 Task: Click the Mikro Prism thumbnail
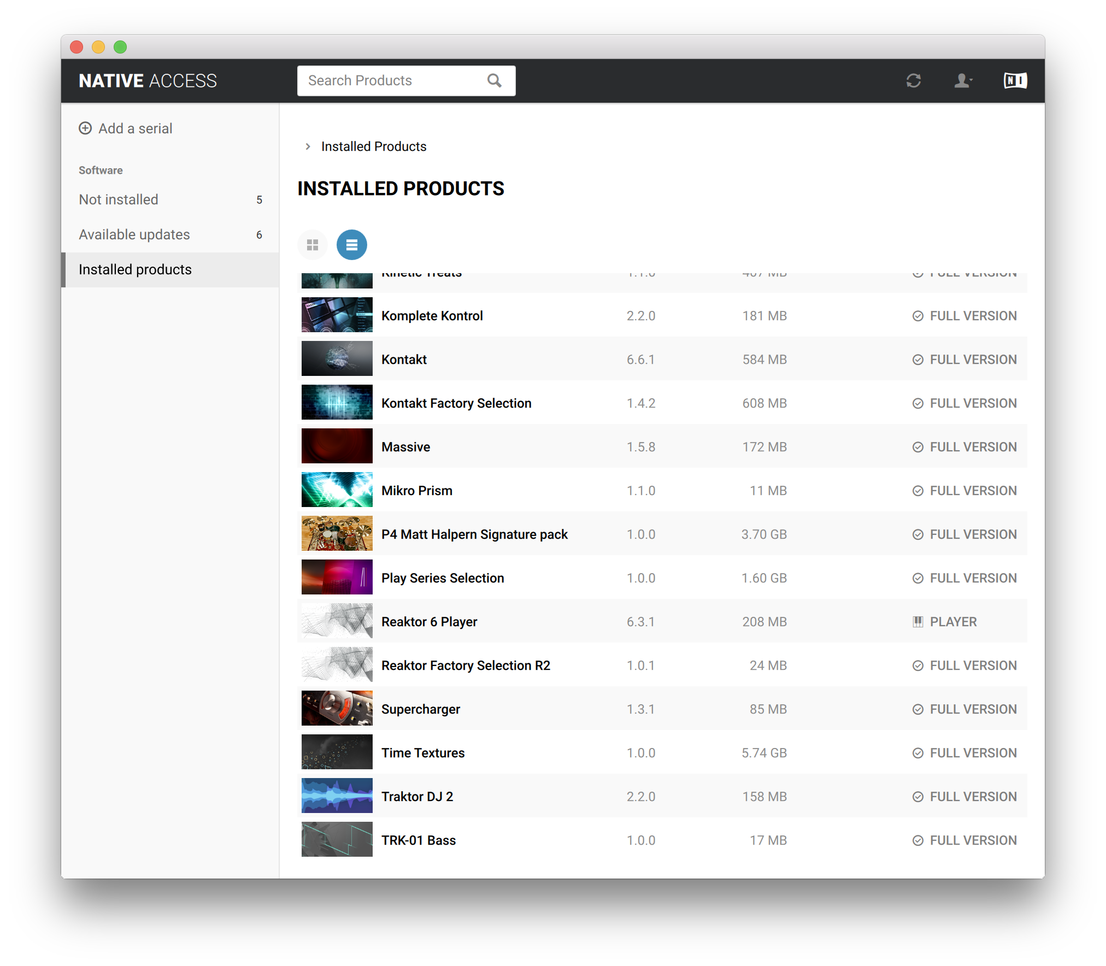pos(337,490)
